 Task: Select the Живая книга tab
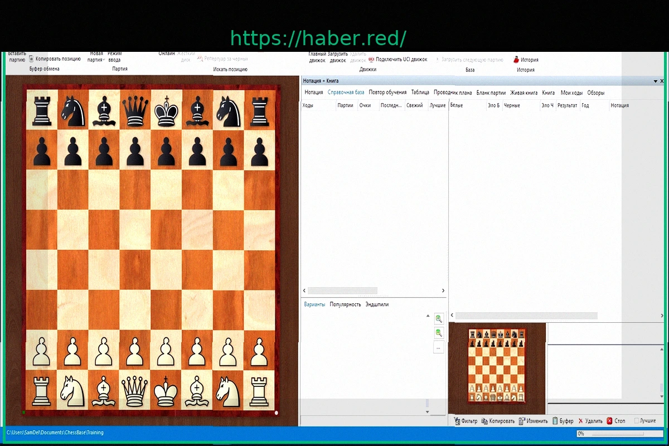point(523,93)
